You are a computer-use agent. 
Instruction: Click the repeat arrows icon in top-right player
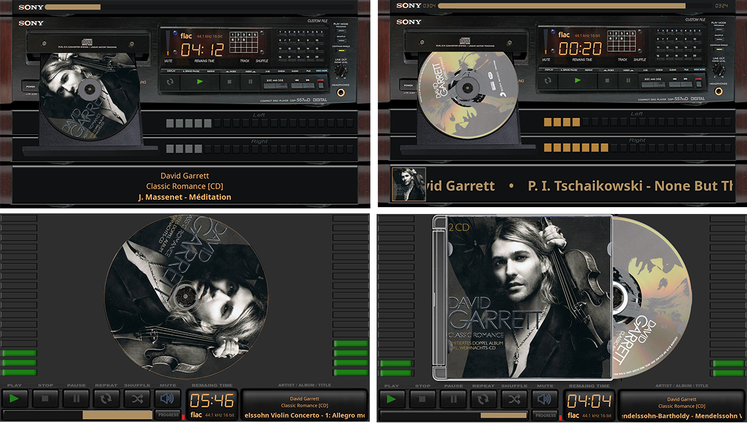pos(549,80)
